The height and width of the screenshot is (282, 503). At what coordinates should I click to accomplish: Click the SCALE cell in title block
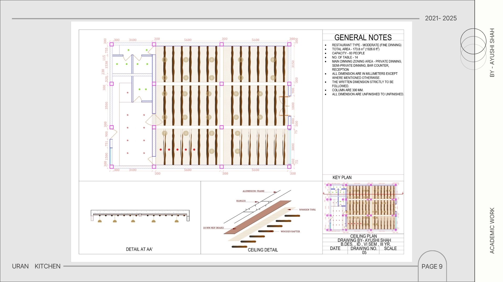[390, 249]
